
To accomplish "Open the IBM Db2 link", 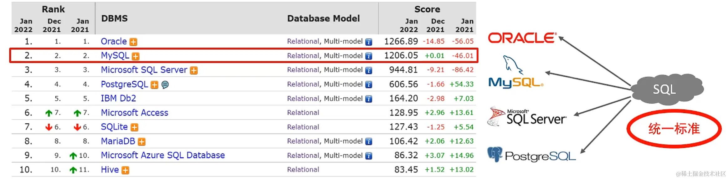I will click(118, 98).
